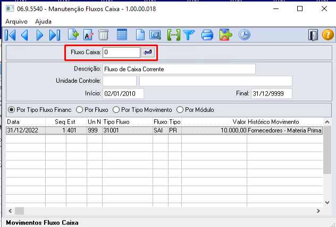Click the Histórico Movimento column header
Viewport: 336px width, 227px height.
pos(285,122)
